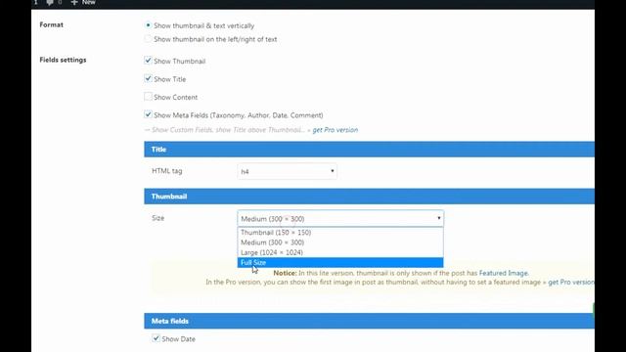The height and width of the screenshot is (352, 626).
Task: Open 'get Pro version' link in Notice
Action: pos(571,283)
